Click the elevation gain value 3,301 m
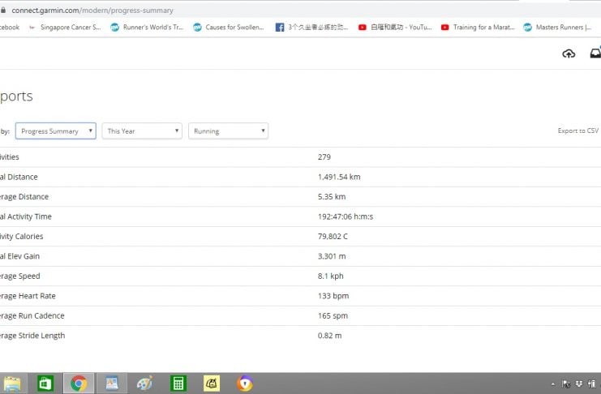The image size is (601, 394). 332,256
